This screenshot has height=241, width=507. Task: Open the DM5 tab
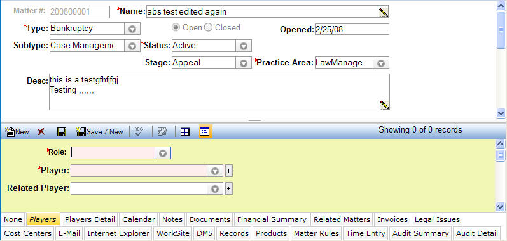(204, 233)
